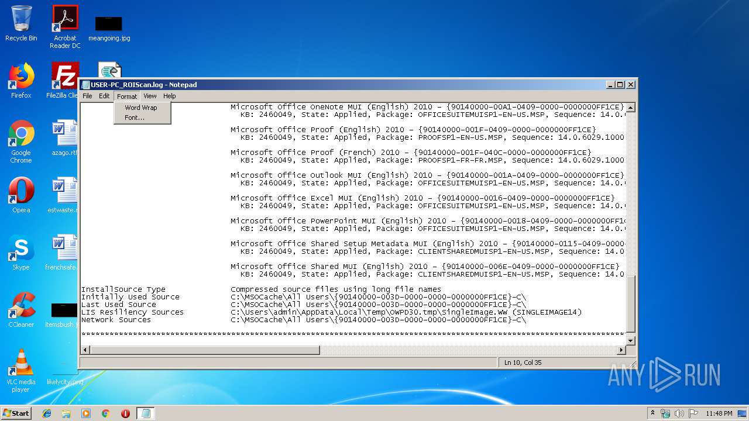Launch the Opera desktop shortcut
The width and height of the screenshot is (749, 421).
click(21, 195)
